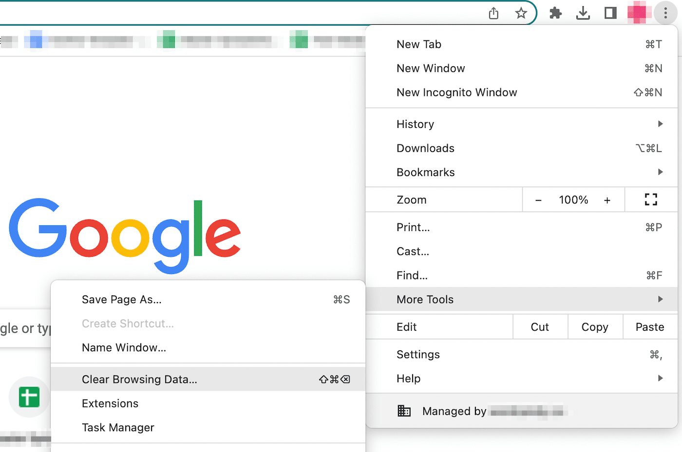
Task: Expand the Help submenu arrow
Action: (661, 378)
